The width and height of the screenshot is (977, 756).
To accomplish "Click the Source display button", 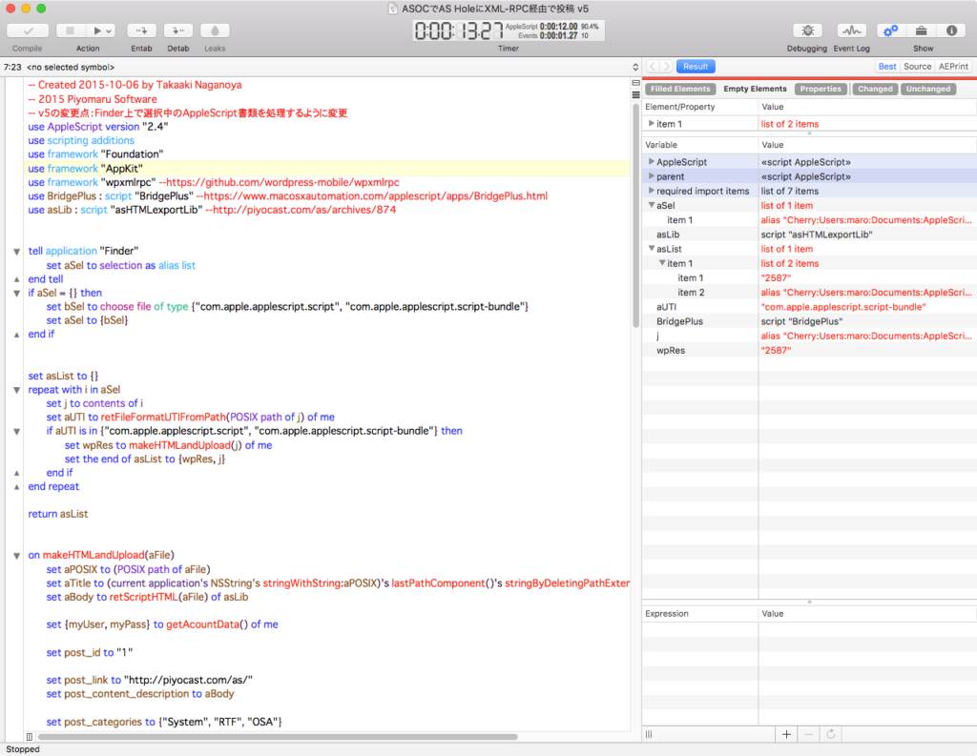I will click(917, 66).
